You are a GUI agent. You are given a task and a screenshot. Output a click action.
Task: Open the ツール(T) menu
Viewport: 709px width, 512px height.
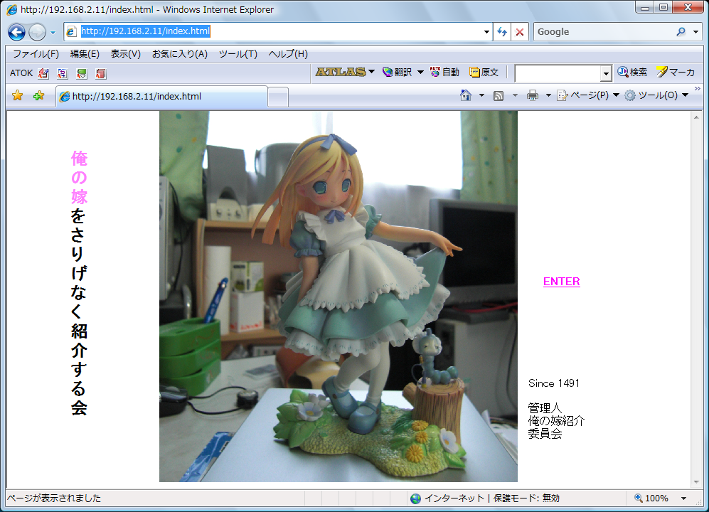point(238,54)
